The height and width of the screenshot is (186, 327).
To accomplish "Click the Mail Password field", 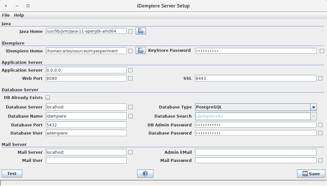I will [256, 160].
